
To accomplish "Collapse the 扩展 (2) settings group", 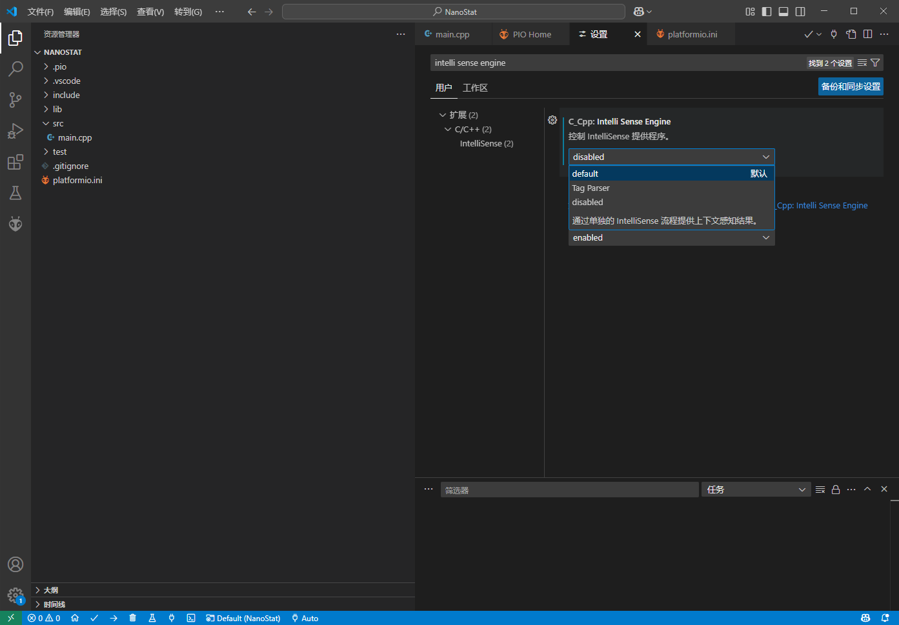I will click(x=443, y=115).
